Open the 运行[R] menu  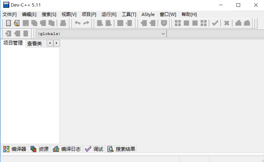click(109, 14)
